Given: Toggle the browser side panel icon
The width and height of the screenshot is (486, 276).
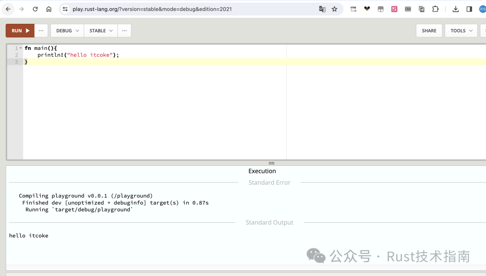Looking at the screenshot, I should pyautogui.click(x=469, y=9).
